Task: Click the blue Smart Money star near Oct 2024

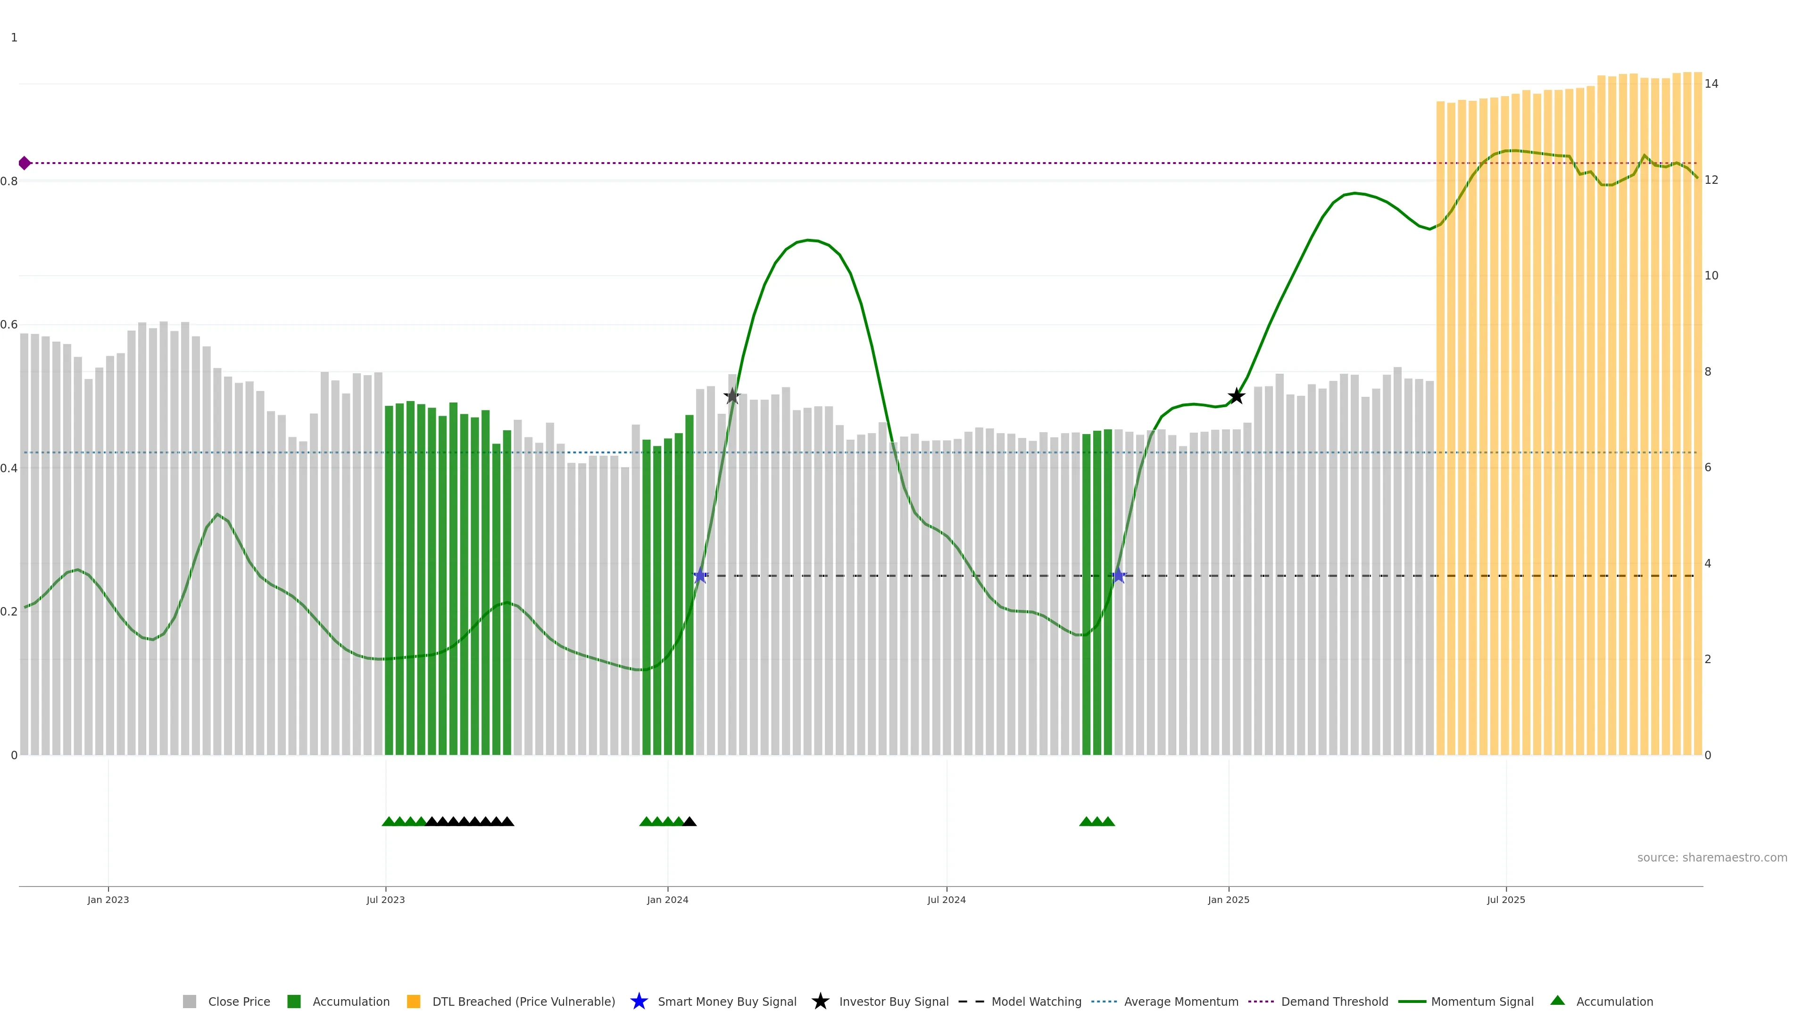Action: (1119, 576)
